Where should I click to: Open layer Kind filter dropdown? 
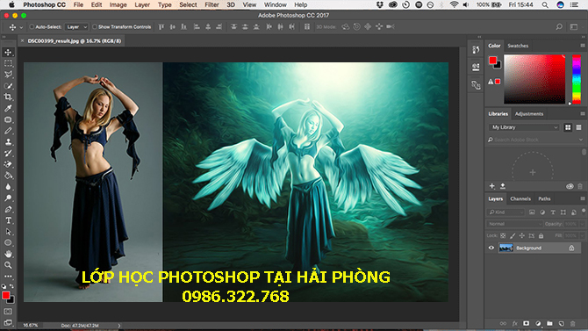(x=506, y=212)
